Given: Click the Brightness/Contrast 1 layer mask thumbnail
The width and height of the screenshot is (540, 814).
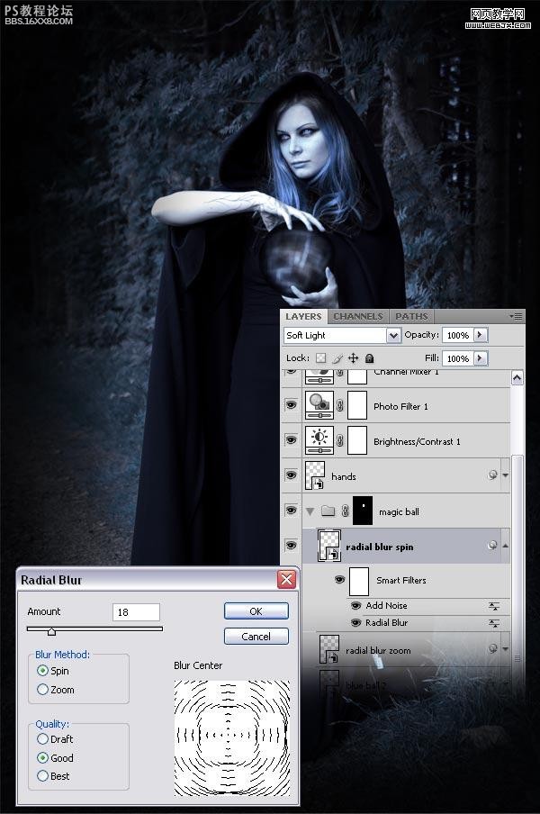Looking at the screenshot, I should [x=357, y=440].
